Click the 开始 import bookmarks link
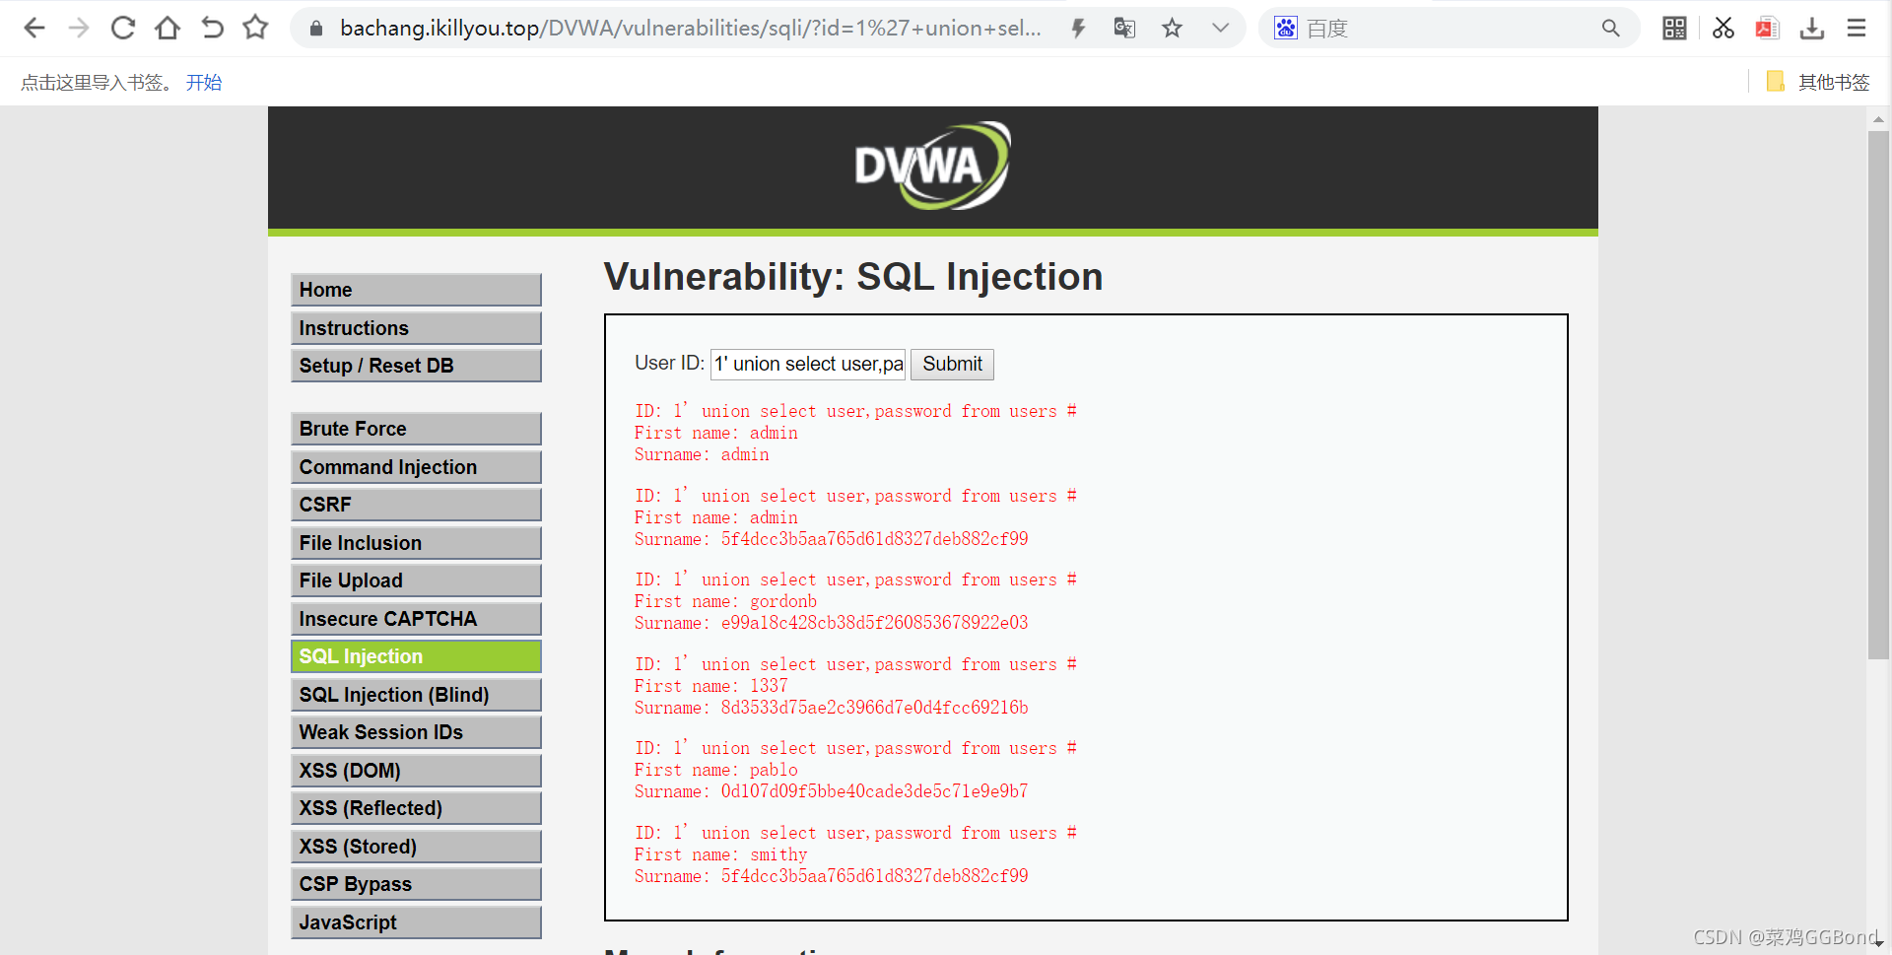The width and height of the screenshot is (1892, 955). pyautogui.click(x=204, y=83)
